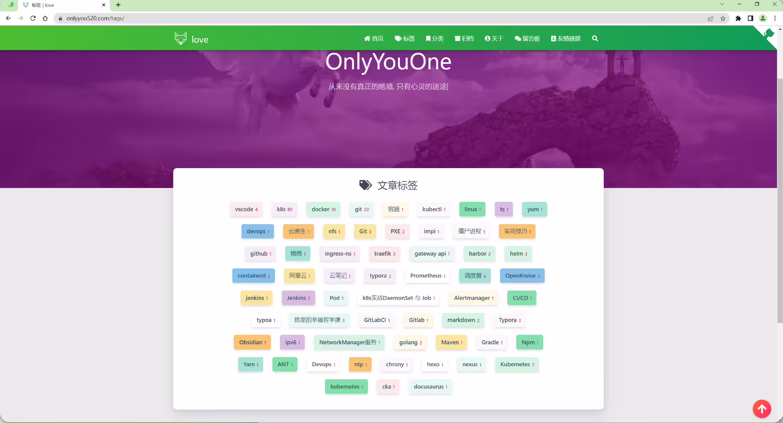Screen dimensions: 783x423
Task: Reload the page with refresh icon
Action: [33, 18]
